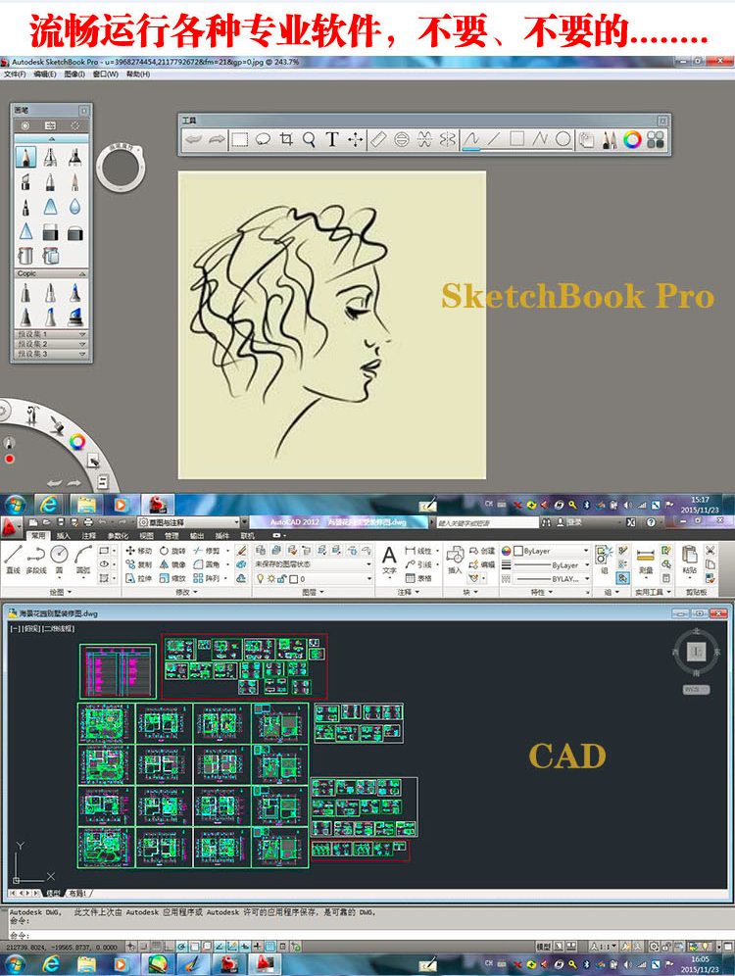Switch to the 插入 ribbon tab in AutoCAD

click(x=64, y=535)
